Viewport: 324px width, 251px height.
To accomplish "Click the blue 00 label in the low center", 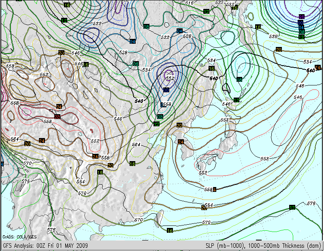I will click(x=166, y=90).
